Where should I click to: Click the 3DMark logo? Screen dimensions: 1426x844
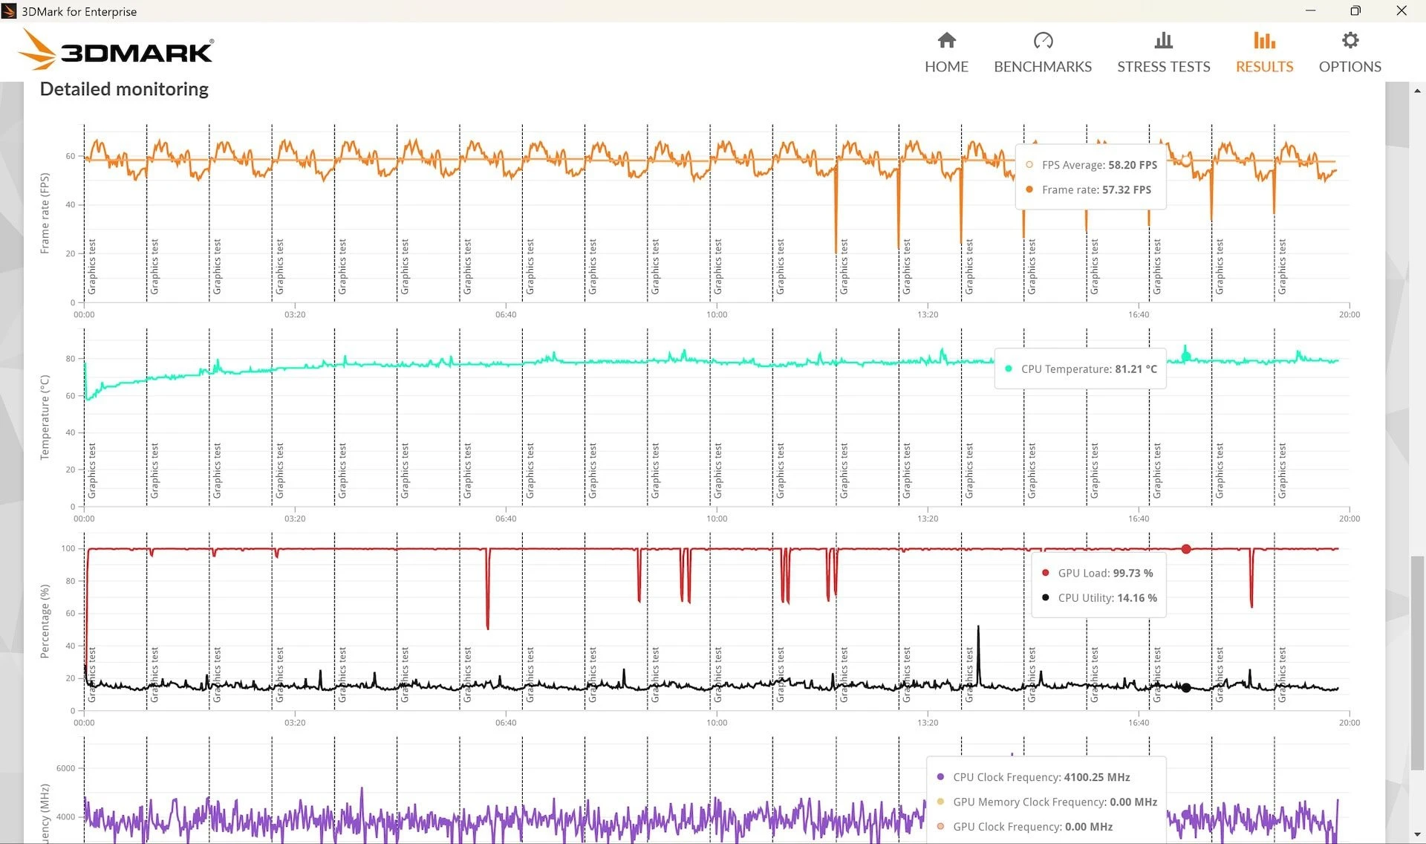116,51
